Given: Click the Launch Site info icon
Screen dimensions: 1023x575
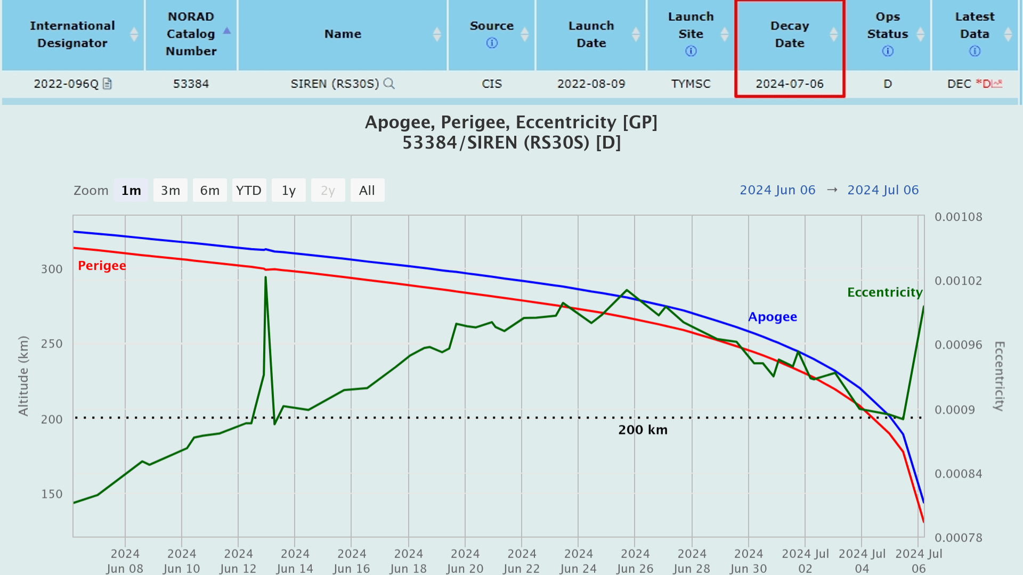Looking at the screenshot, I should 691,51.
